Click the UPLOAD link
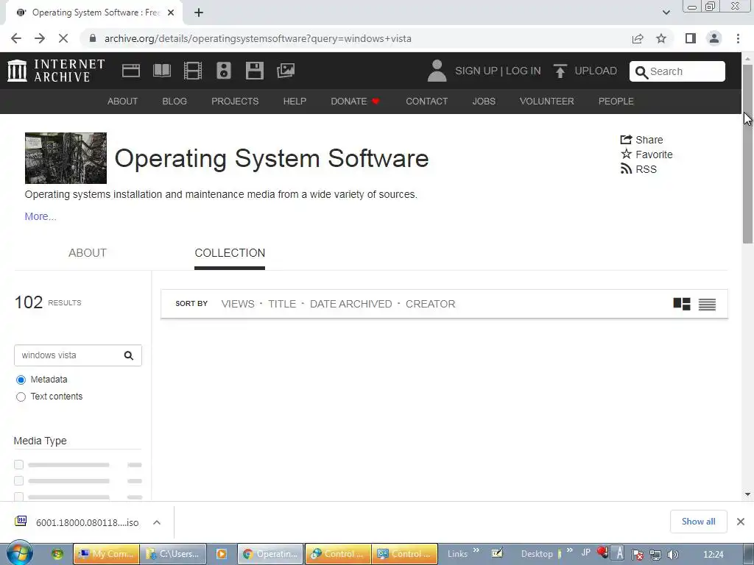This screenshot has width=754, height=565. point(595,71)
